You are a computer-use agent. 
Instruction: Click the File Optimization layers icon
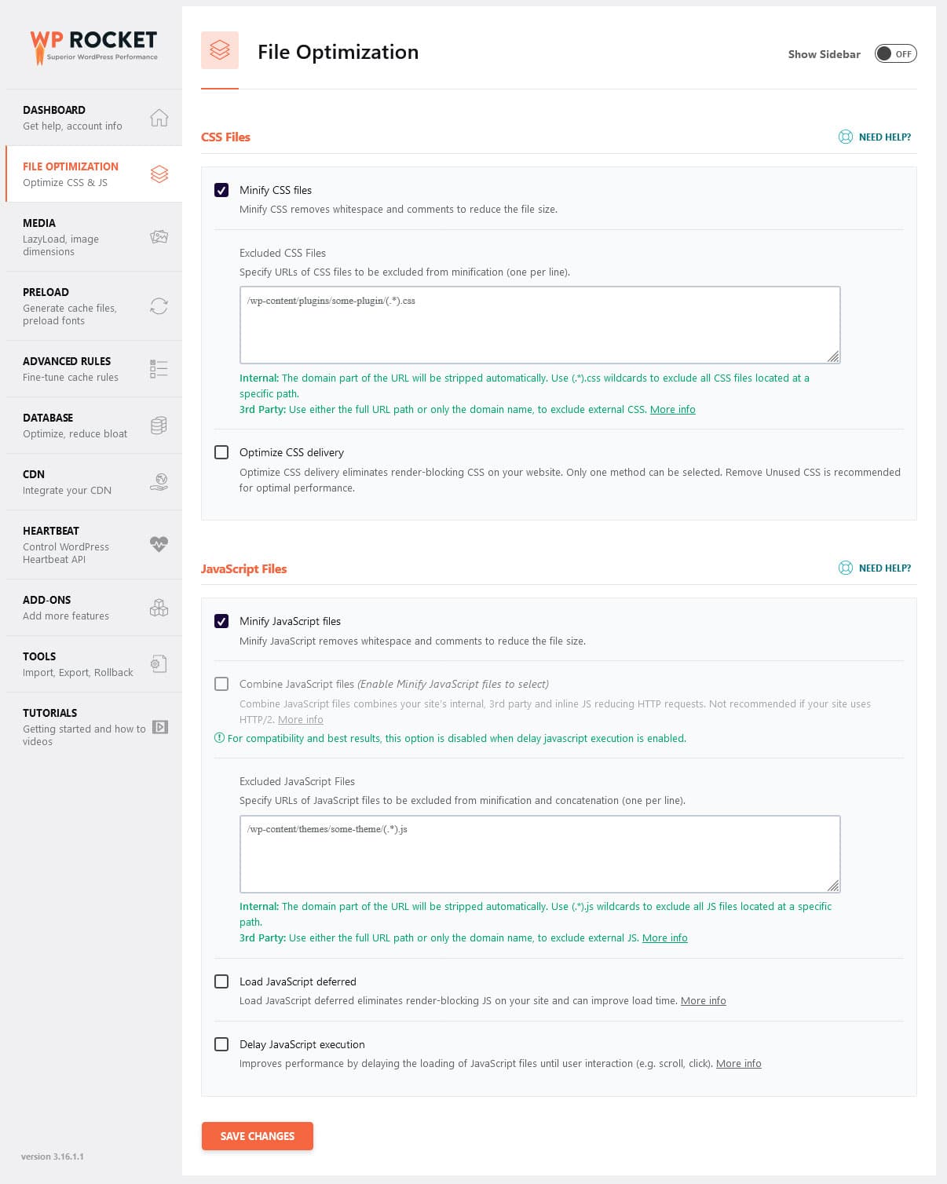(159, 174)
